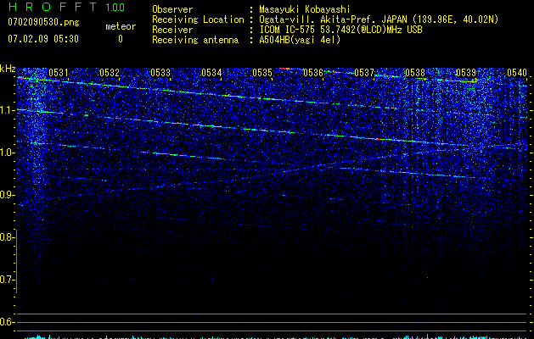Click the 0536 time marker
Screen dimensions: 534x339
(x=313, y=72)
